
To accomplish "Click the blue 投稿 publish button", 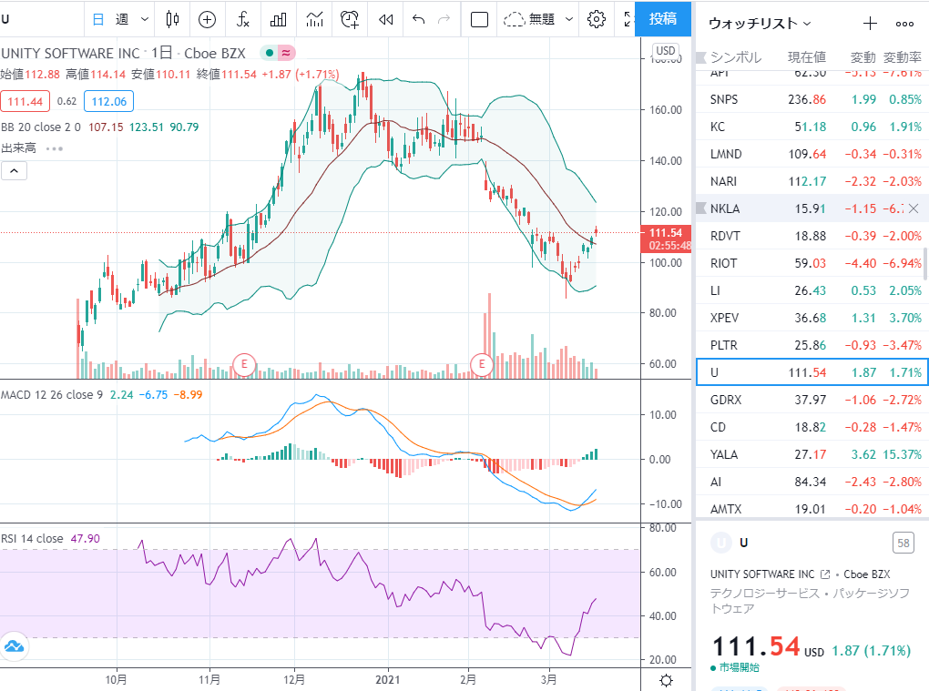I will (662, 19).
